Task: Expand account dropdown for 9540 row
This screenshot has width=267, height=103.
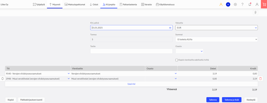Action: click(x=69, y=73)
